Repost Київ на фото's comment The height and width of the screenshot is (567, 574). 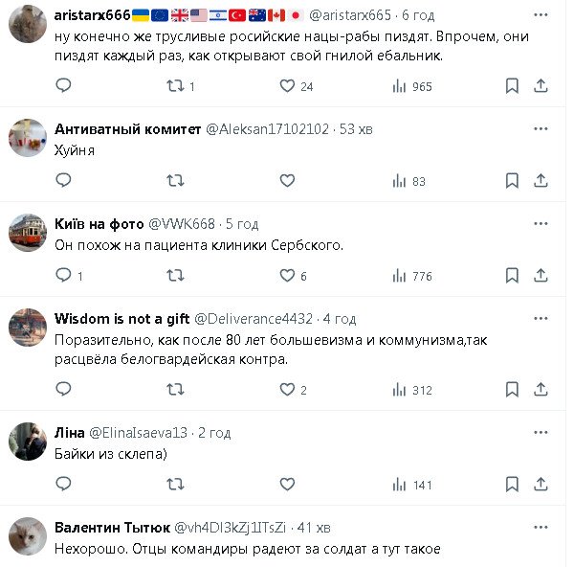click(x=175, y=276)
